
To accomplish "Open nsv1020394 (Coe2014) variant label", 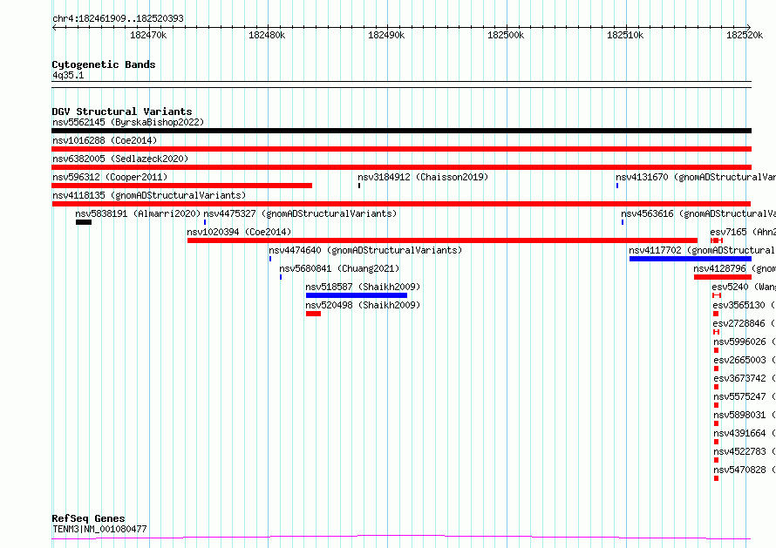I will coord(239,232).
